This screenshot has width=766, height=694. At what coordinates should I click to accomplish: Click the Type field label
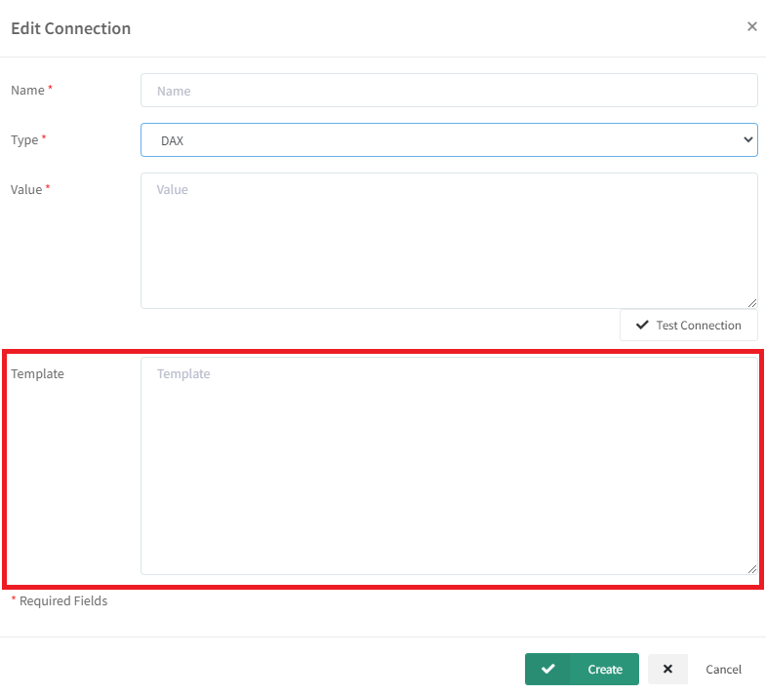tap(28, 139)
